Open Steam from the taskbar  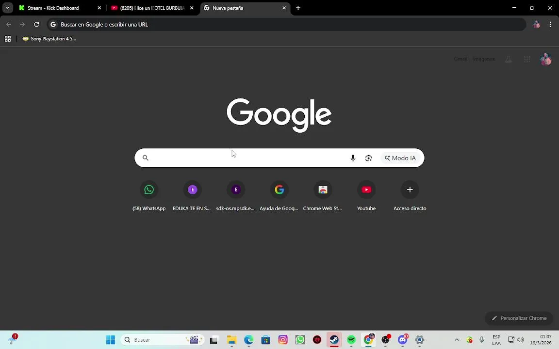click(334, 340)
